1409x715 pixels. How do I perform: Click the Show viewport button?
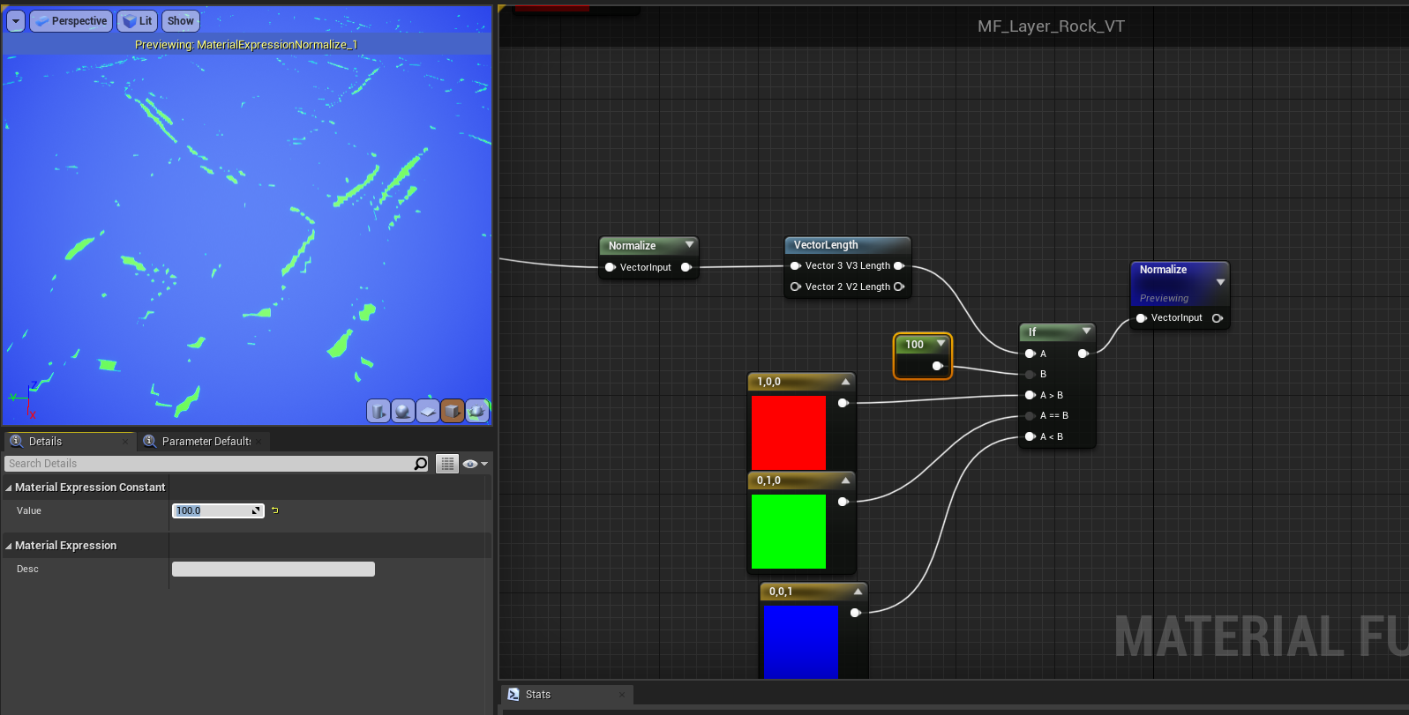180,21
